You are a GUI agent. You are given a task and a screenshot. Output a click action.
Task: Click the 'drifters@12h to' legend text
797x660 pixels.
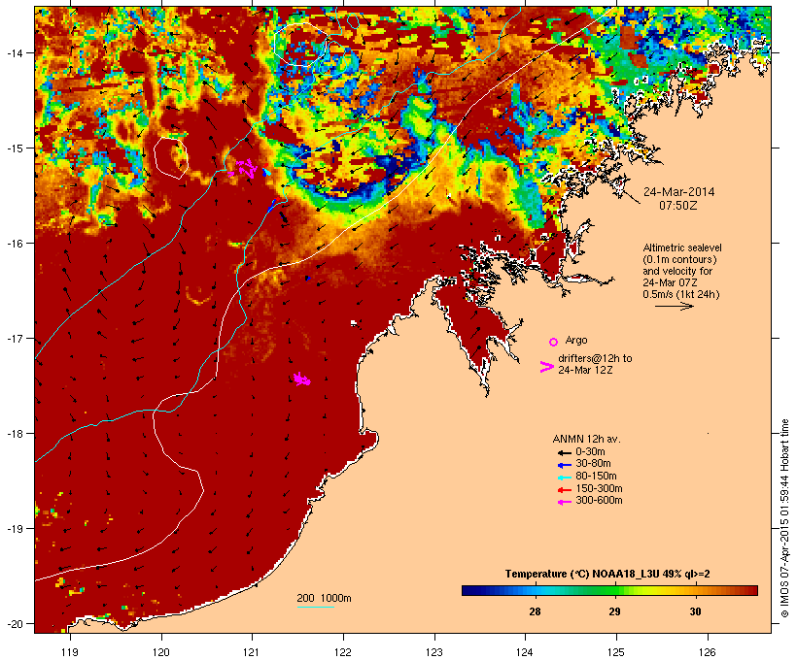tap(595, 358)
